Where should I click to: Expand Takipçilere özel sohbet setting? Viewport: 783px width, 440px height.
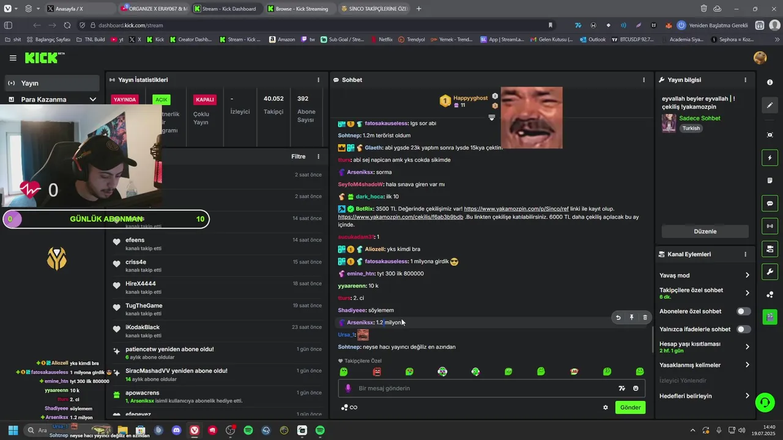point(704,293)
